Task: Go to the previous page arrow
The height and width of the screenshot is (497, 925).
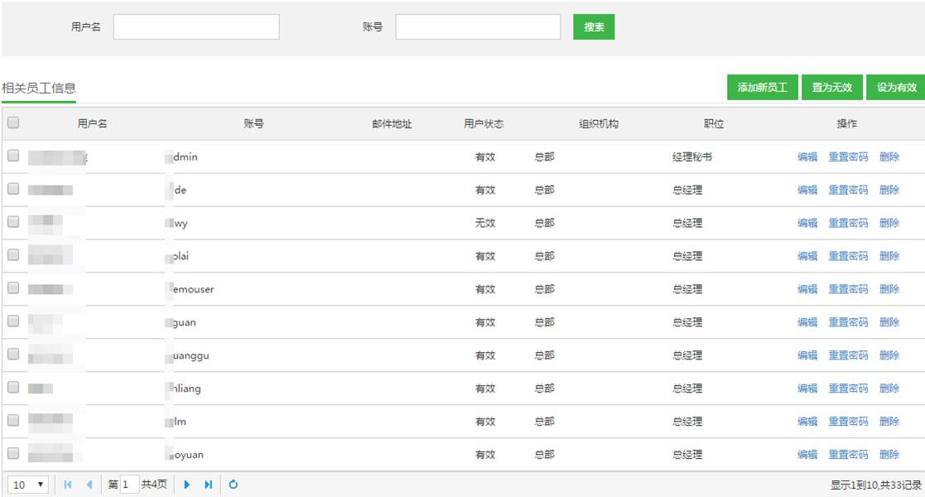Action: (x=89, y=485)
